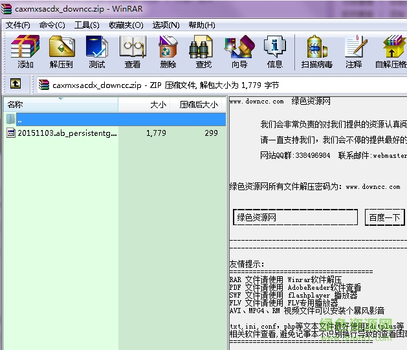
Task: Click file icon of 20151103.ab_persistentg
Action: [11, 133]
